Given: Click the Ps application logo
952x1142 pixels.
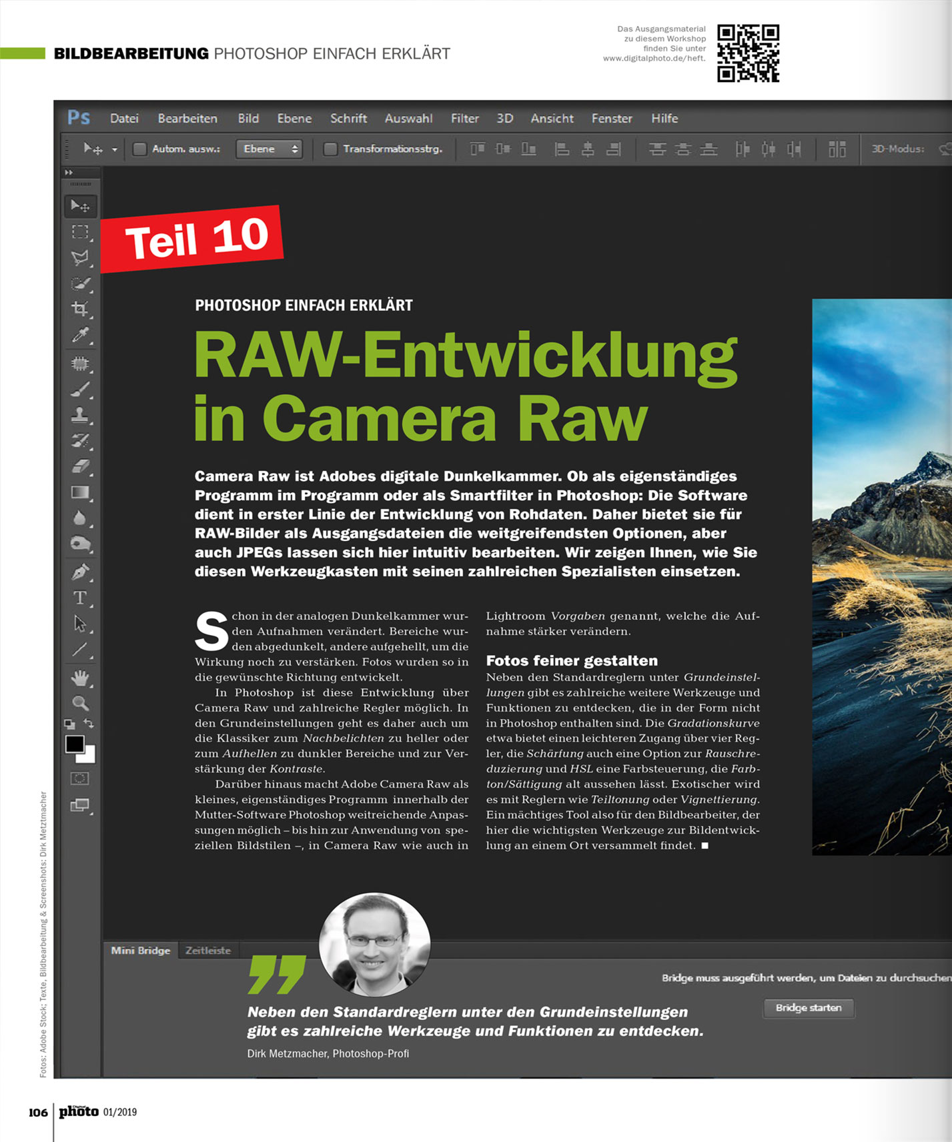Looking at the screenshot, I should (79, 118).
